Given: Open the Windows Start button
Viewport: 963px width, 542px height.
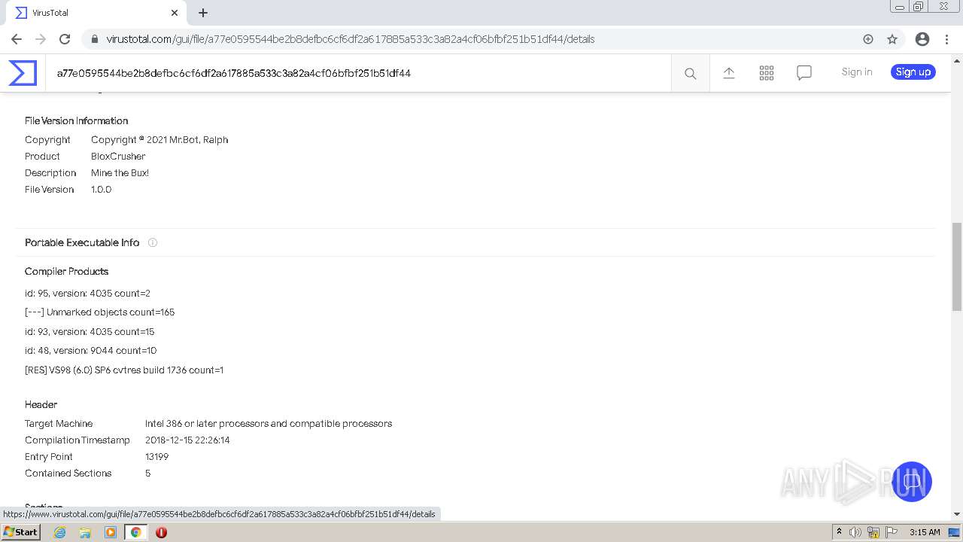Looking at the screenshot, I should pyautogui.click(x=21, y=532).
